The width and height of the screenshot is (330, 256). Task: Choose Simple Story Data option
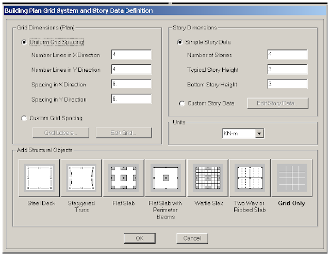point(180,42)
